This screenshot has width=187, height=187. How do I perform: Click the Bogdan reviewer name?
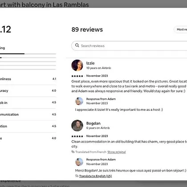point(93,123)
